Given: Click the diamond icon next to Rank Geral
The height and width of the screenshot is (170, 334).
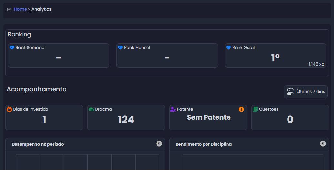Looking at the screenshot, I should [x=228, y=48].
